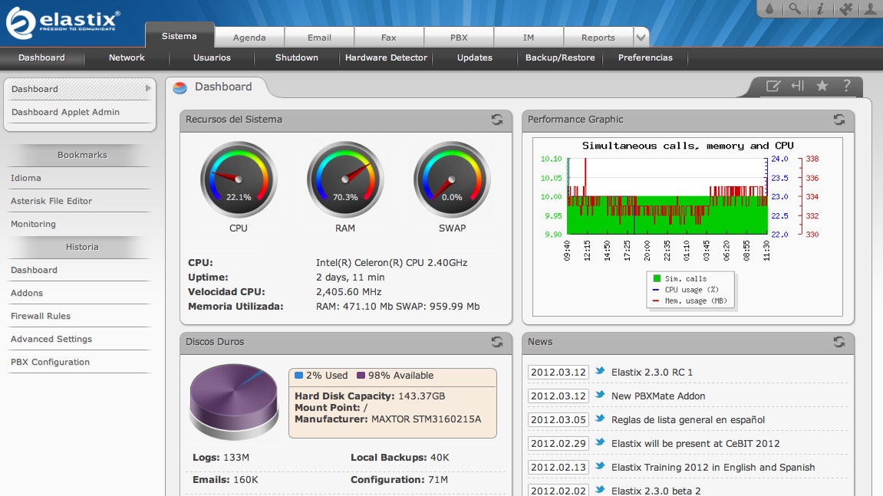883x496 pixels.
Task: Open the Shutdown submenu item
Action: 297,57
